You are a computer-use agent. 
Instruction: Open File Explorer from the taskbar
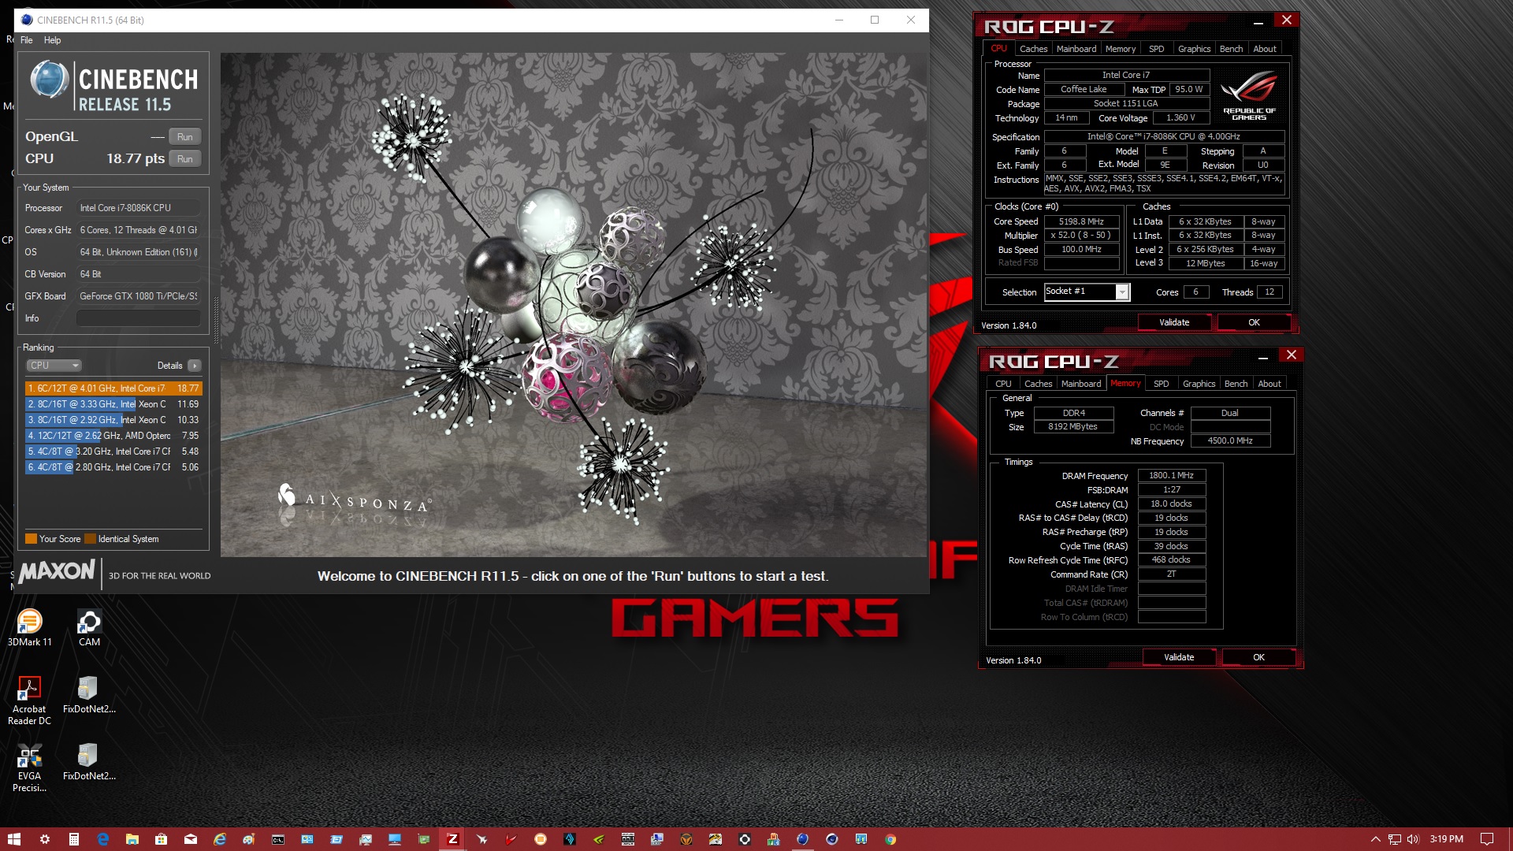tap(132, 839)
